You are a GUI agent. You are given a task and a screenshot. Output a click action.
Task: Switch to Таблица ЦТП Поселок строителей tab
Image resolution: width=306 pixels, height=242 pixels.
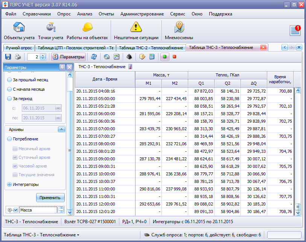76,48
